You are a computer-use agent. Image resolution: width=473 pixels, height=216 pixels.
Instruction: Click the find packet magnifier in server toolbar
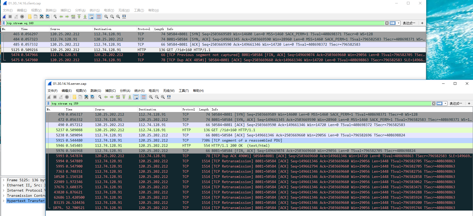100,97
